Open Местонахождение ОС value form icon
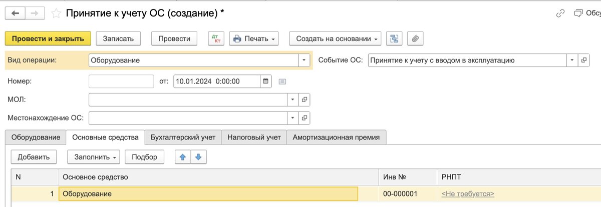601x207 pixels. point(304,118)
